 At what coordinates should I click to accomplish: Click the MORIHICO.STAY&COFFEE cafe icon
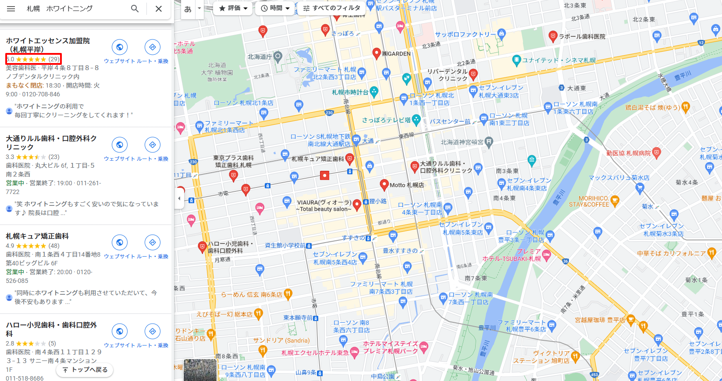tap(615, 201)
